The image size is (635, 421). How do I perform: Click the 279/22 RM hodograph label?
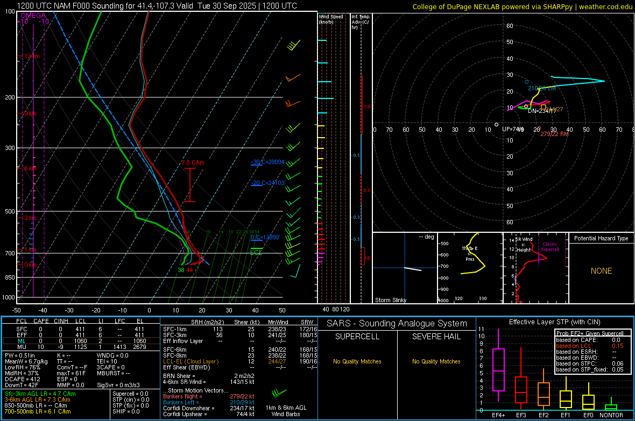(554, 134)
